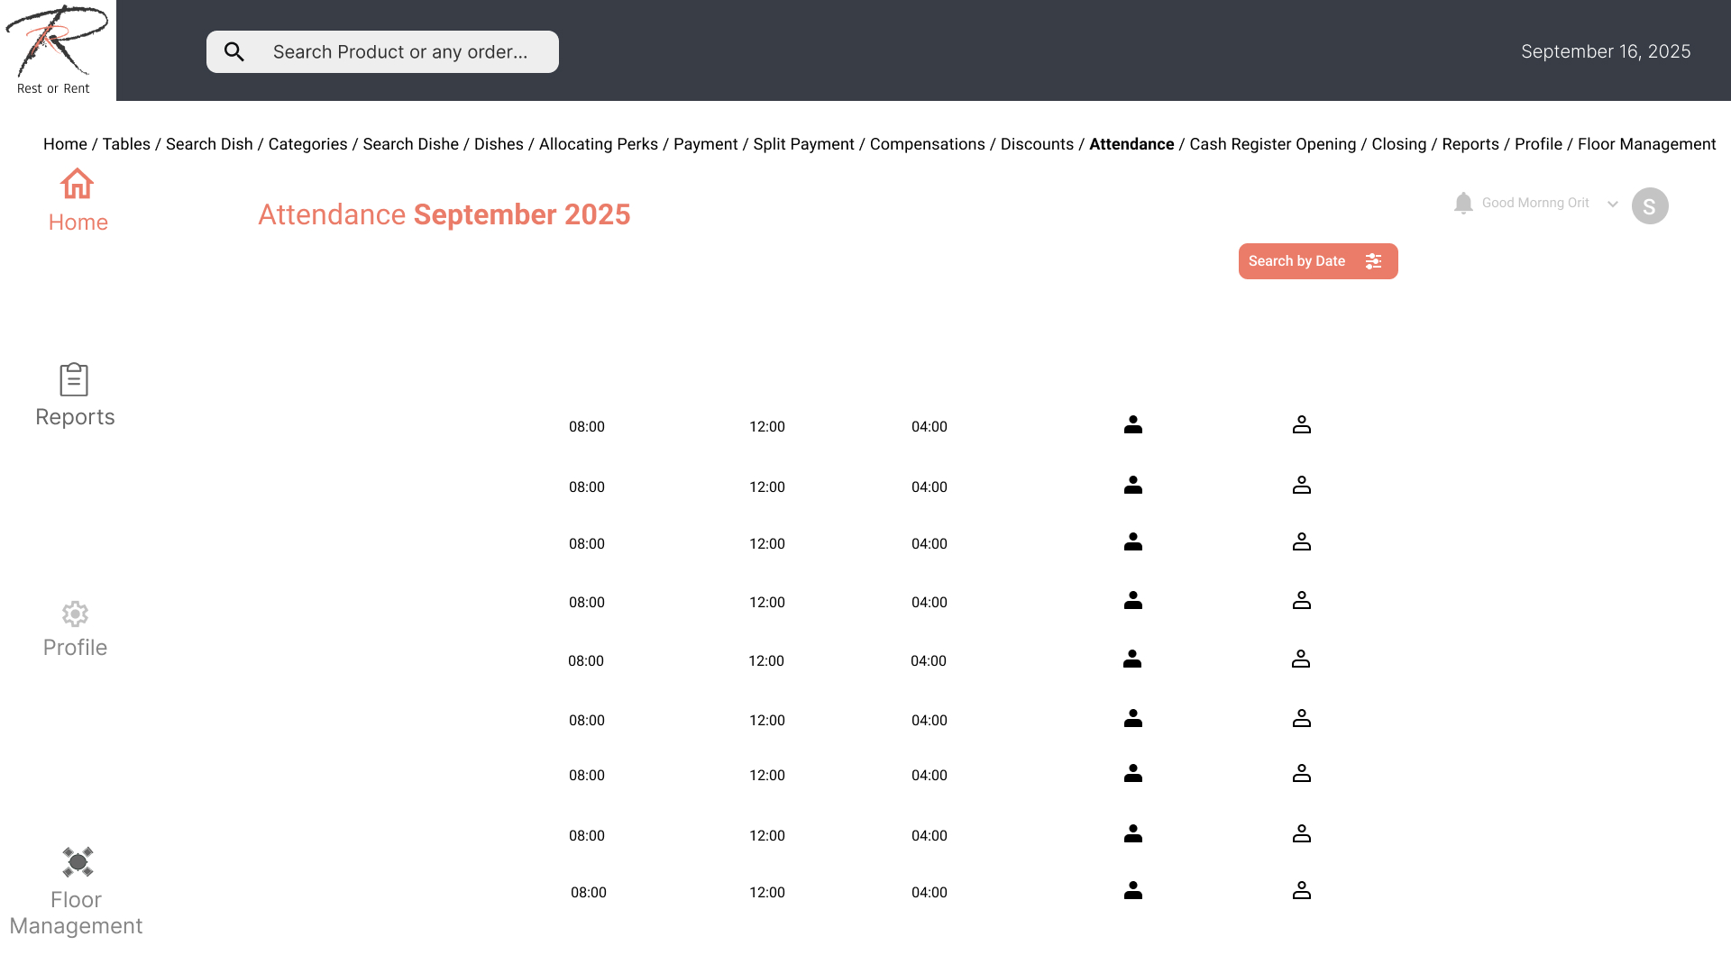The image size is (1731, 973).
Task: Open the Split Payment breadcrumb link
Action: [803, 144]
